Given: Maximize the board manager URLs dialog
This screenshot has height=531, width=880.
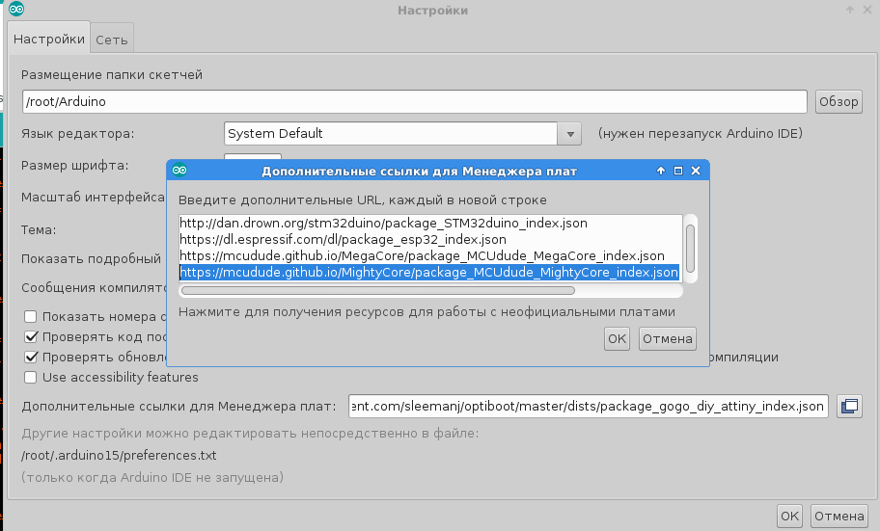Looking at the screenshot, I should click(677, 171).
